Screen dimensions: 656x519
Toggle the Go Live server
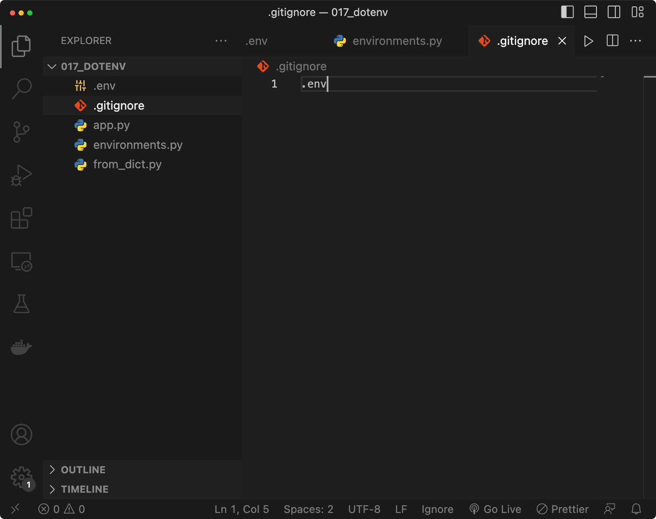(x=495, y=509)
